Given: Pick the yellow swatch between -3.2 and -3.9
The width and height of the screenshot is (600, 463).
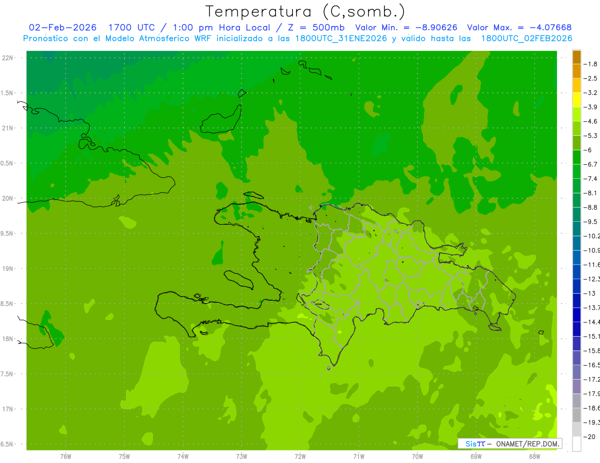Looking at the screenshot, I should pos(576,100).
